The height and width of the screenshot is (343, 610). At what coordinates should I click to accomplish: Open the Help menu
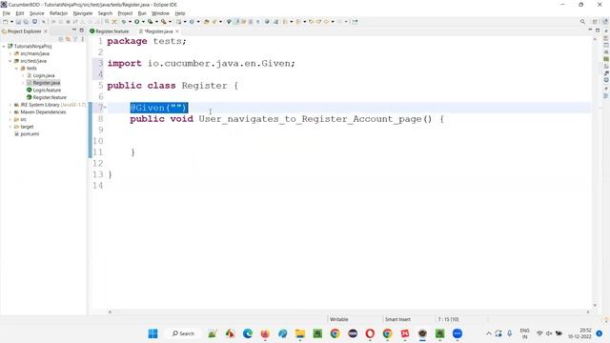pos(180,13)
